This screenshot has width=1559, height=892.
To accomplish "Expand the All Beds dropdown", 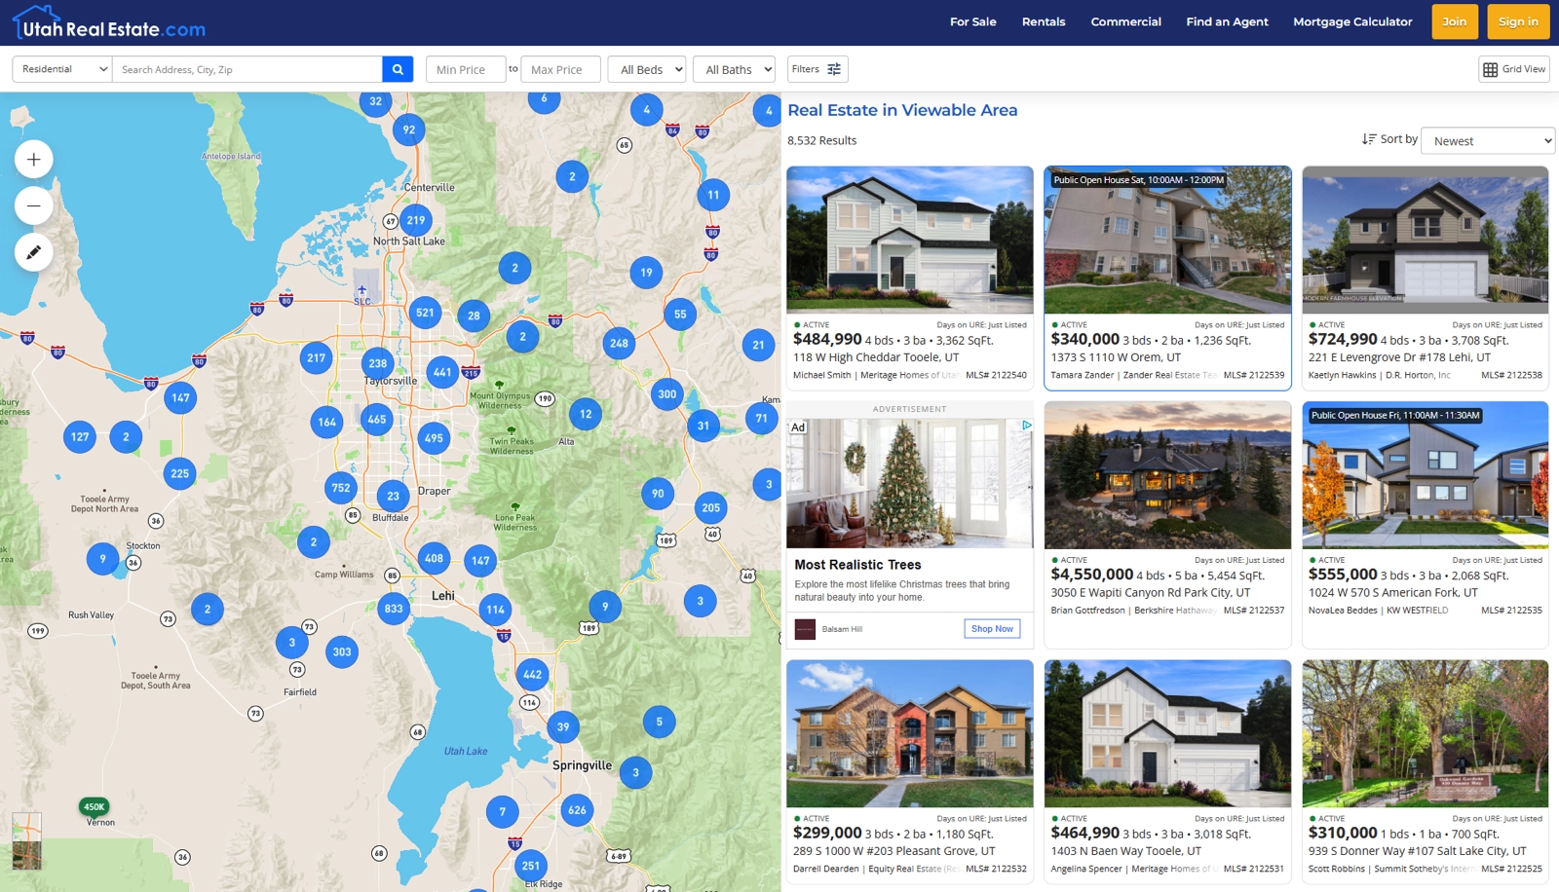I will pos(647,69).
